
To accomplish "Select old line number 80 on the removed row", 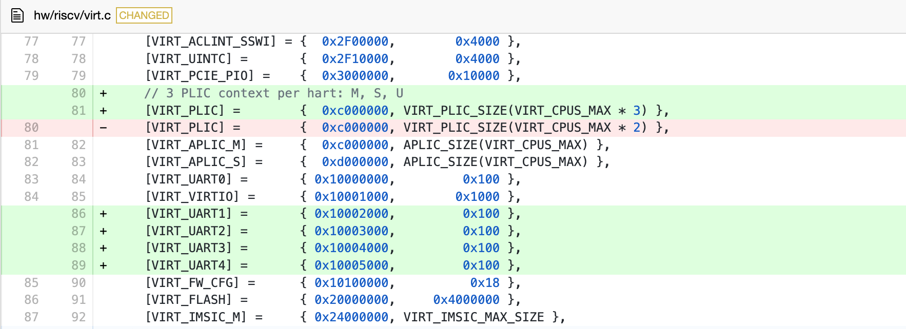I will [31, 128].
